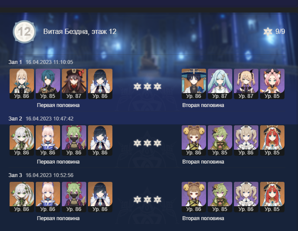Open Xingqiu portrait level 85 in Зал 1
Image resolution: width=298 pixels, height=231 pixels.
point(48,84)
